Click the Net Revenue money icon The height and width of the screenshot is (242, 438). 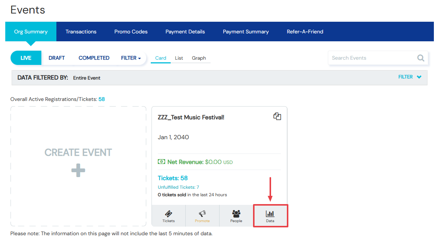pyautogui.click(x=161, y=162)
